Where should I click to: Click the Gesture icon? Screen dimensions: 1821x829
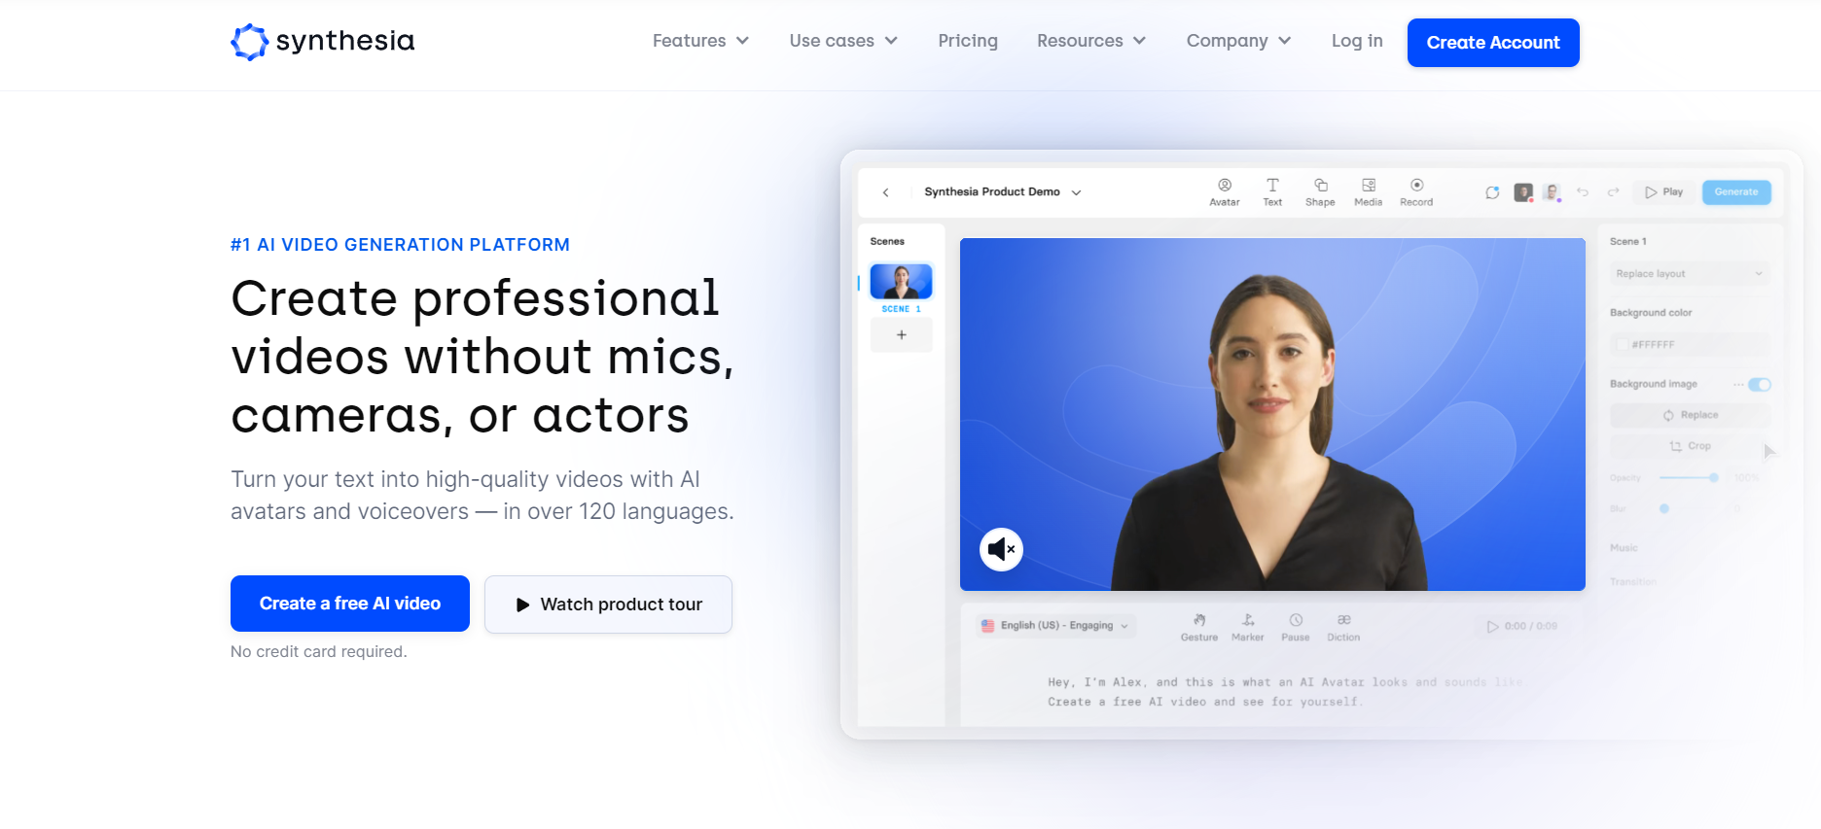pyautogui.click(x=1199, y=627)
